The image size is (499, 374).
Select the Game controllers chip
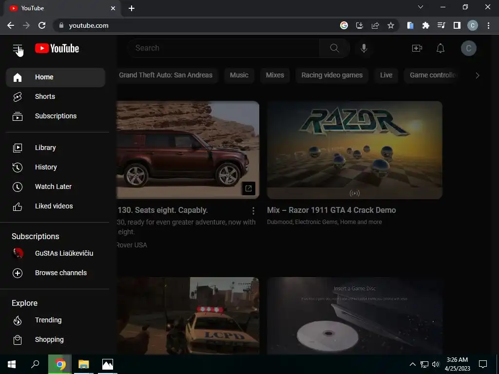(x=431, y=75)
